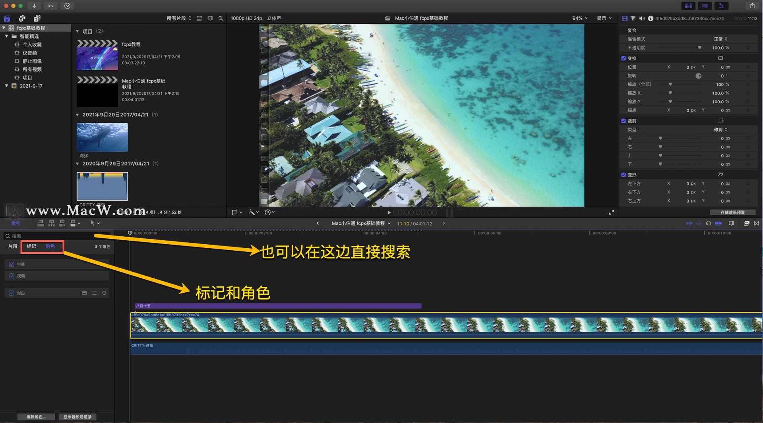Uncheck the 字幕 role checkbox
763x423 pixels.
pos(12,264)
